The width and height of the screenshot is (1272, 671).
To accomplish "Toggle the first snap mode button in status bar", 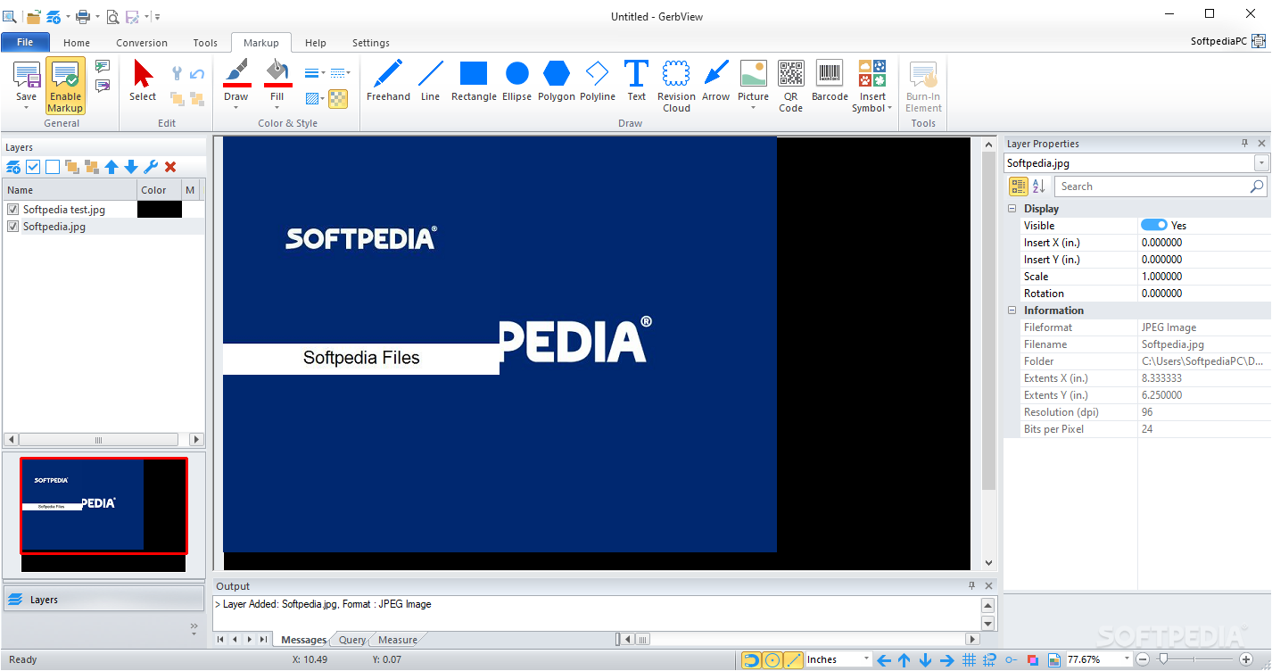I will click(752, 660).
